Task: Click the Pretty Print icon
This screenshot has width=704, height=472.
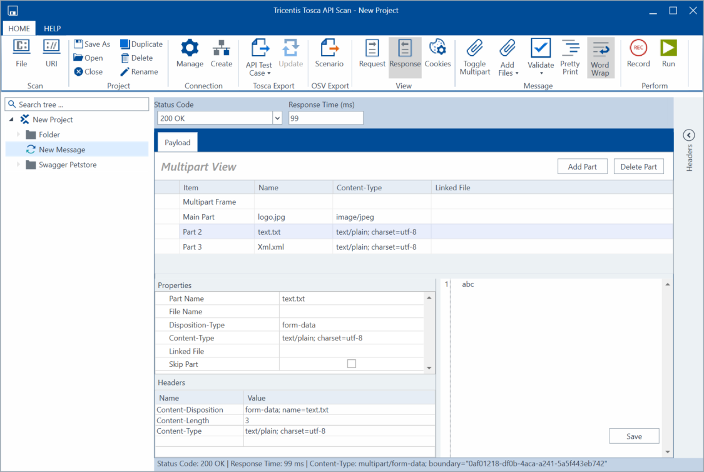Action: [x=570, y=48]
